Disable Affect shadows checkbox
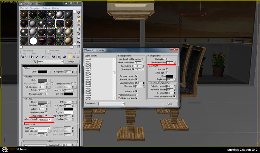The width and height of the screenshot is (260, 153). click(x=46, y=116)
